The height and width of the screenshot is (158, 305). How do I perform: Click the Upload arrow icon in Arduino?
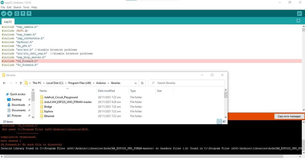[x=10, y=14]
